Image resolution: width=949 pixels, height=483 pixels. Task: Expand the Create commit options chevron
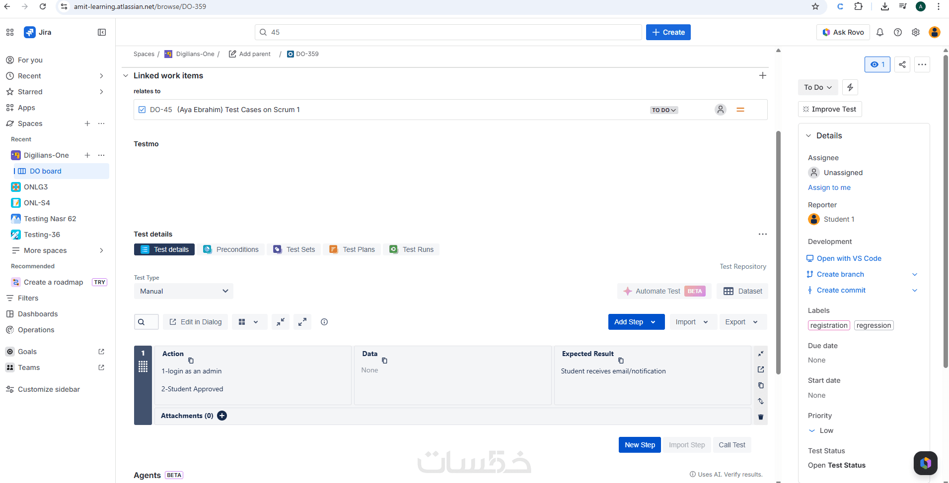(915, 290)
